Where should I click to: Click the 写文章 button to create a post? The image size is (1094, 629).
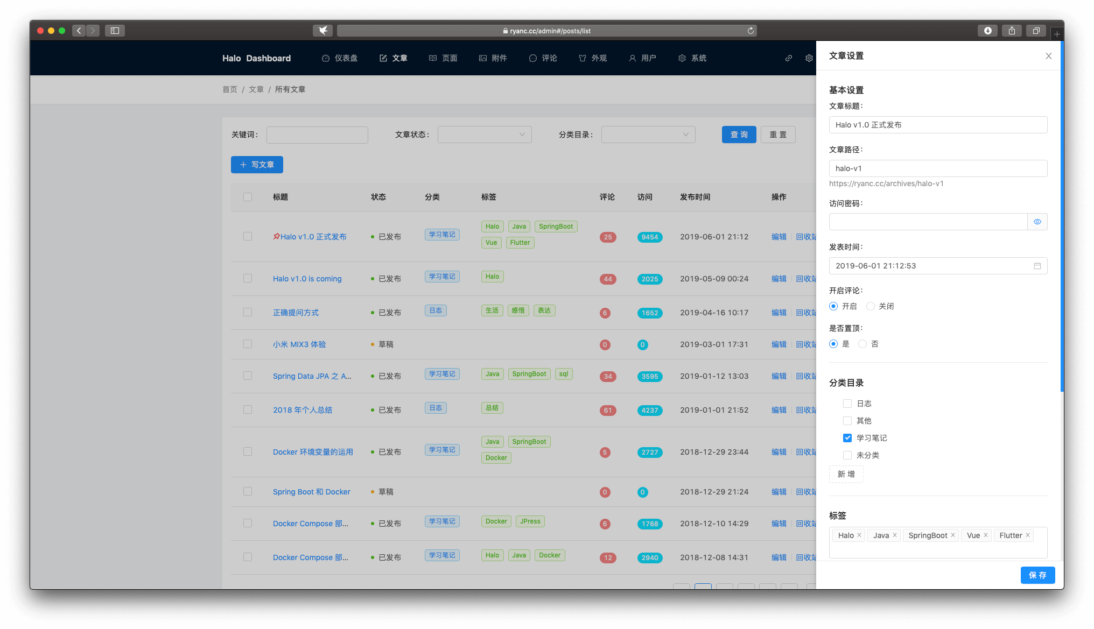coord(257,165)
